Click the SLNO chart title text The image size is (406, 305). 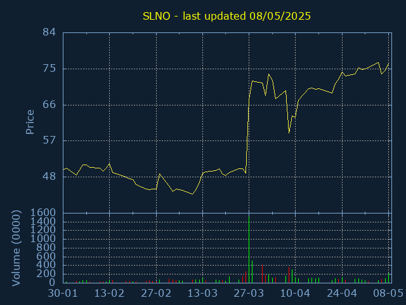click(x=226, y=17)
